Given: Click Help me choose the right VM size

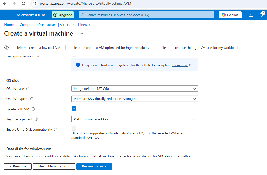Looking at the screenshot, I should tap(199, 48).
